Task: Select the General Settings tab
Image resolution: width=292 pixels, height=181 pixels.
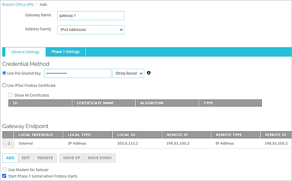Action: [x=25, y=52]
